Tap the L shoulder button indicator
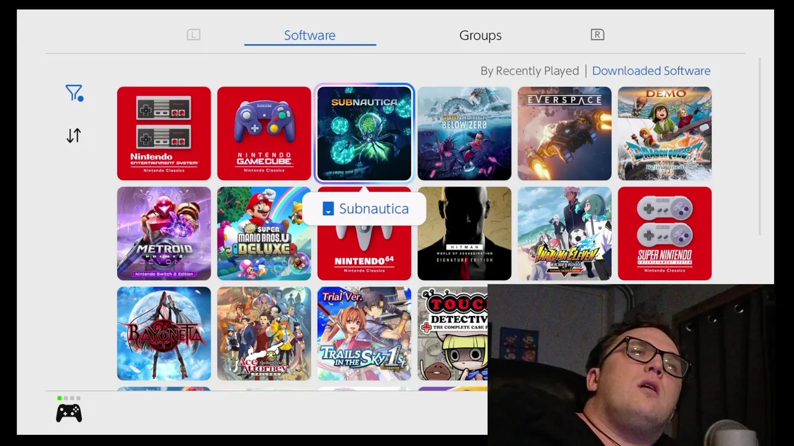794x446 pixels. (194, 35)
